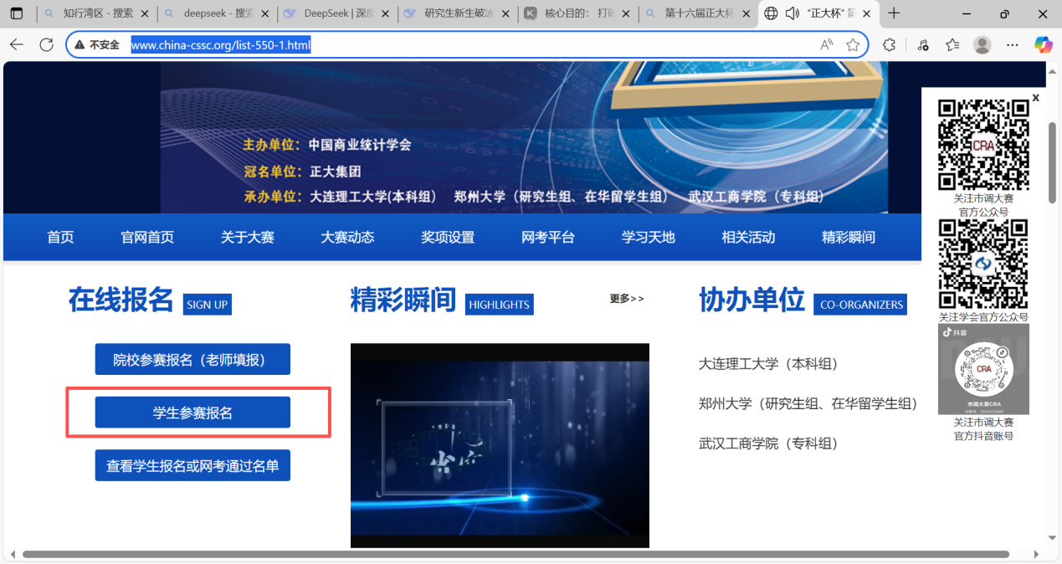Open the browser extensions puzzle icon
The image size is (1062, 564).
pos(890,45)
